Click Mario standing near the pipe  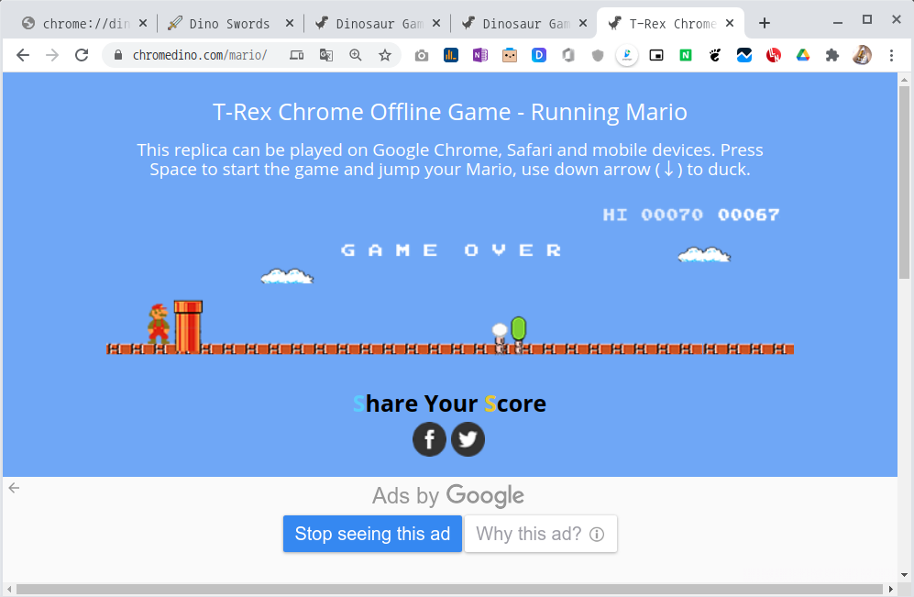click(x=156, y=326)
